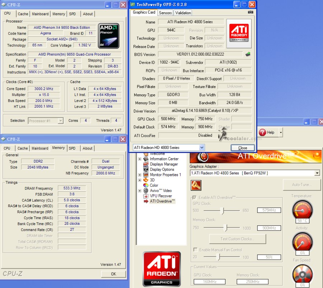Screen dimensions: 323x288
Task: Click the 575MHz GPU clock value field
Action: (x=269, y=210)
